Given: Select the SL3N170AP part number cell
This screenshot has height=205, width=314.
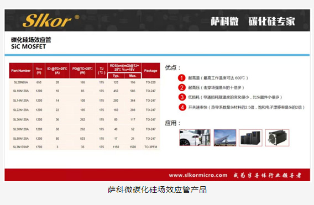Looking at the screenshot, I should (x=21, y=147).
